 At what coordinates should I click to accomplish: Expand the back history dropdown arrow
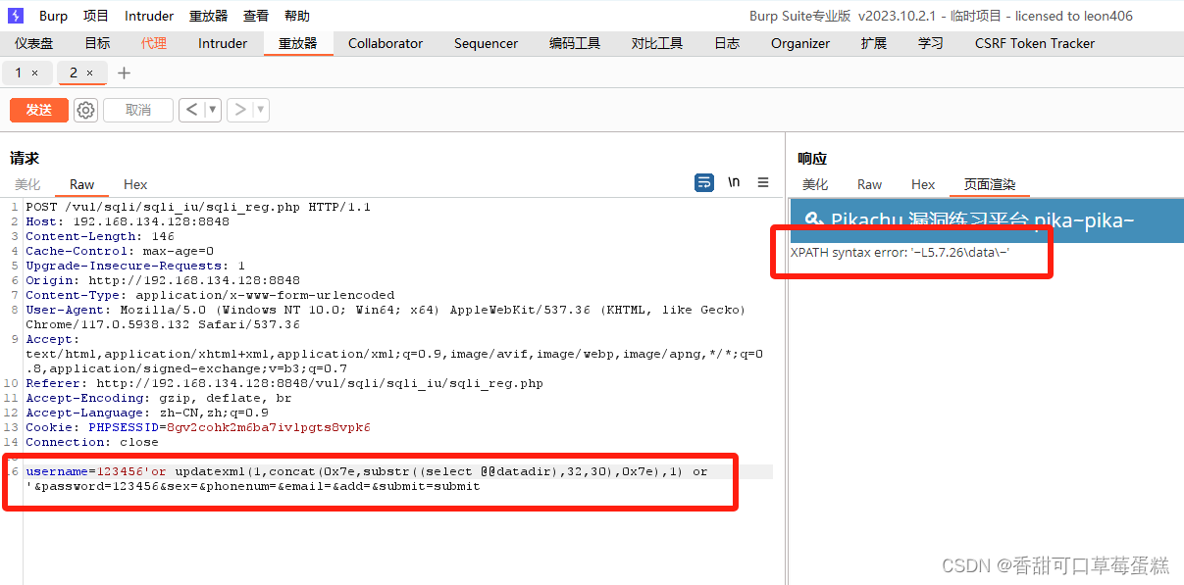point(212,110)
